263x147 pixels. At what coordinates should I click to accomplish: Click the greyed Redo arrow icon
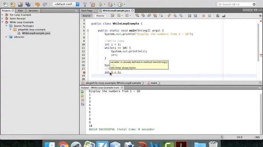pos(45,4)
